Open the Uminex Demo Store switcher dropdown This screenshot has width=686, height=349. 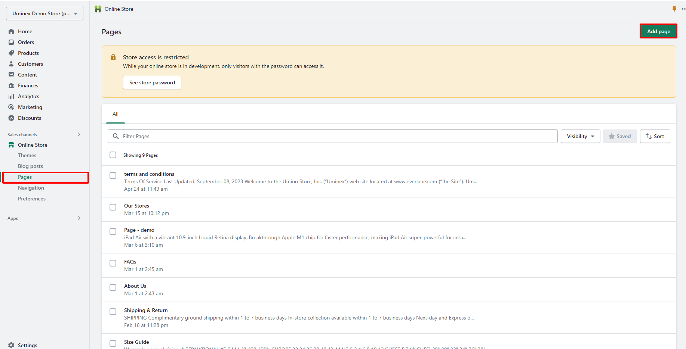point(44,13)
